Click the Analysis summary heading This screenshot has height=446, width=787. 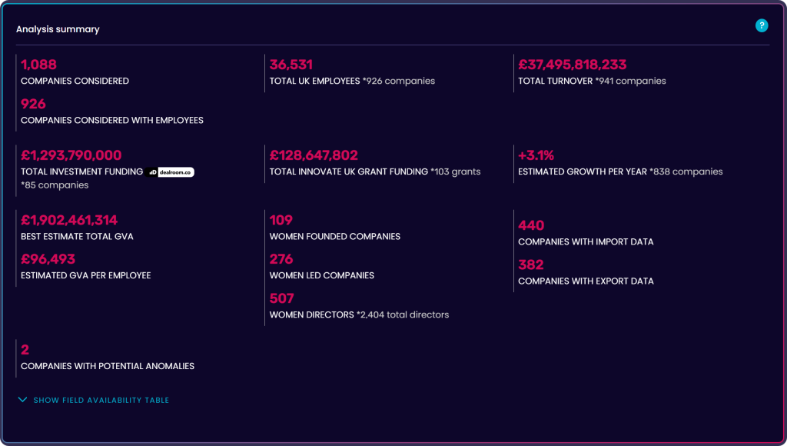58,29
